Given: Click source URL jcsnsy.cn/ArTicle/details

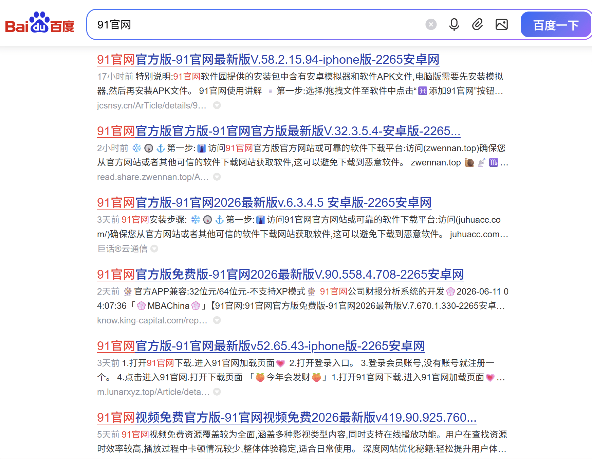Looking at the screenshot, I should pos(152,105).
